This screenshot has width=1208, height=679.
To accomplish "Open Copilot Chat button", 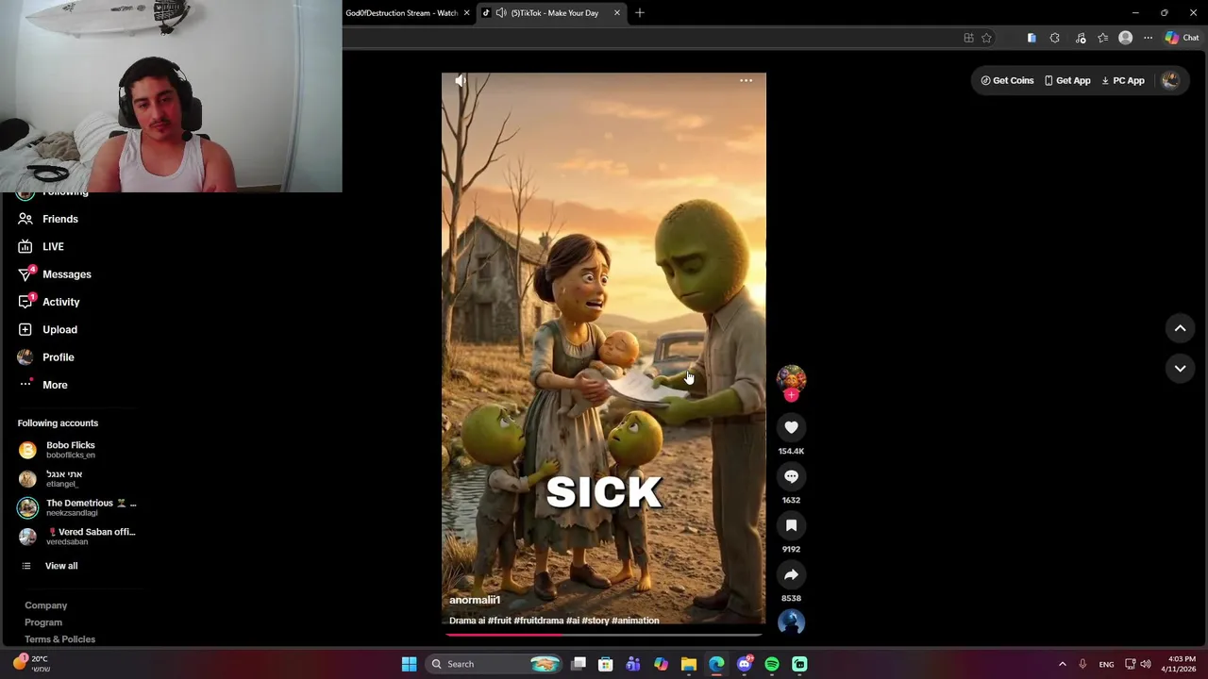I will pyautogui.click(x=1182, y=38).
